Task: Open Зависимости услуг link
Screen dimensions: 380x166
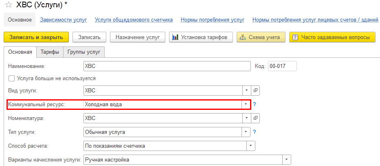Action: [x=63, y=20]
